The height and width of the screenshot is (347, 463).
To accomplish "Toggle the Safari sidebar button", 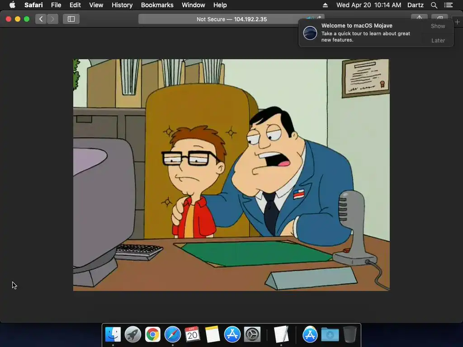I will tap(71, 19).
